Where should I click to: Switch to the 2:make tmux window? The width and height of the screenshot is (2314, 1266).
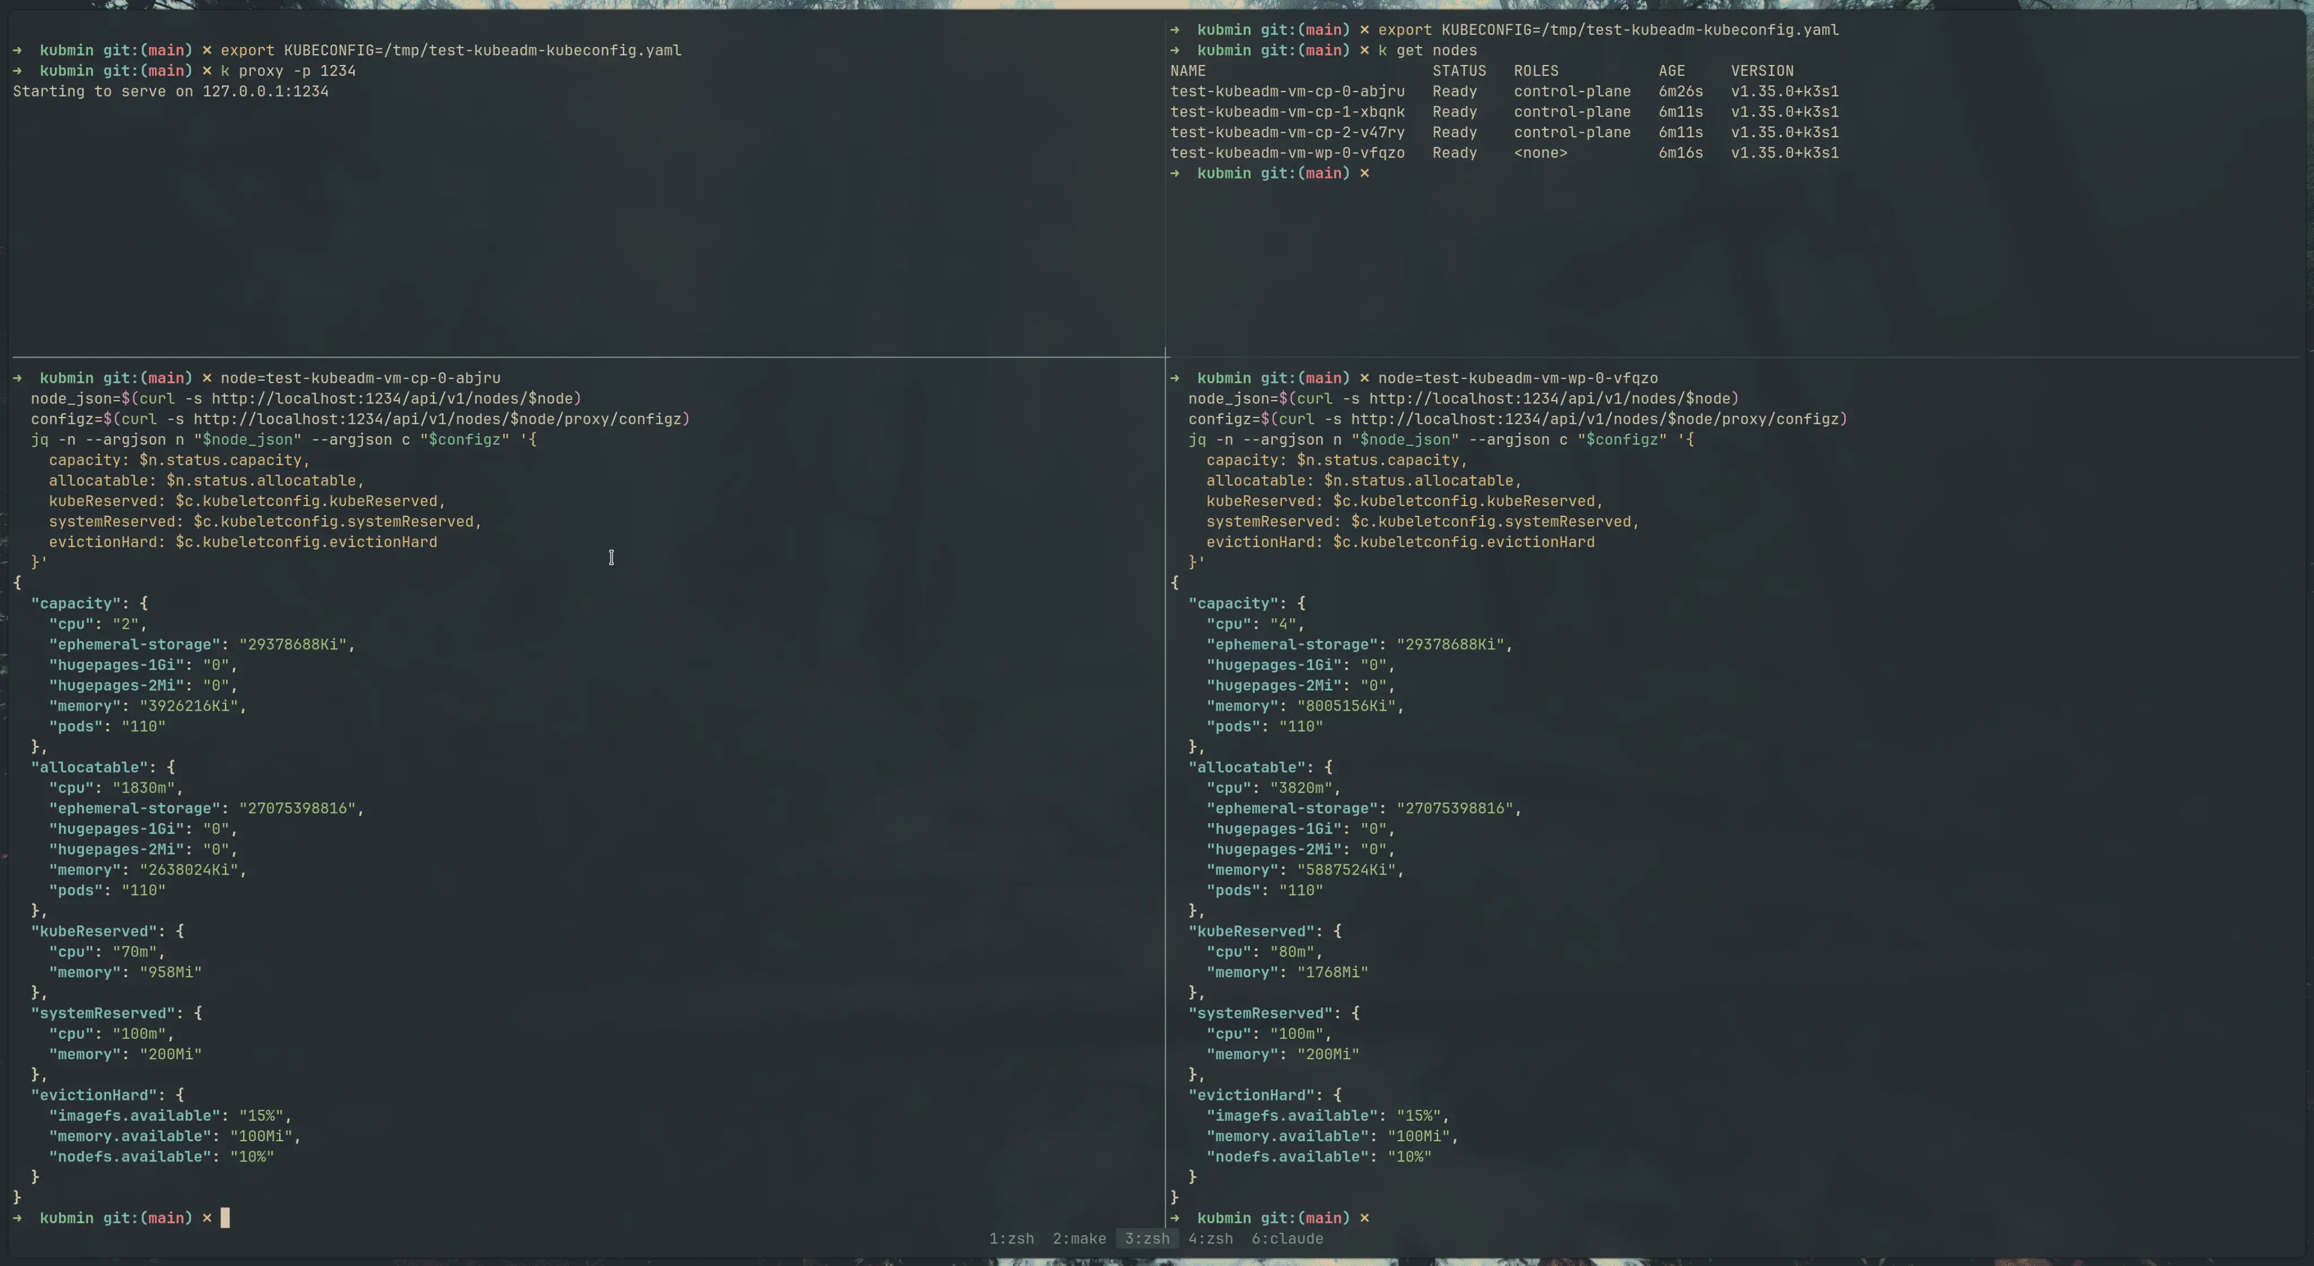click(x=1079, y=1239)
